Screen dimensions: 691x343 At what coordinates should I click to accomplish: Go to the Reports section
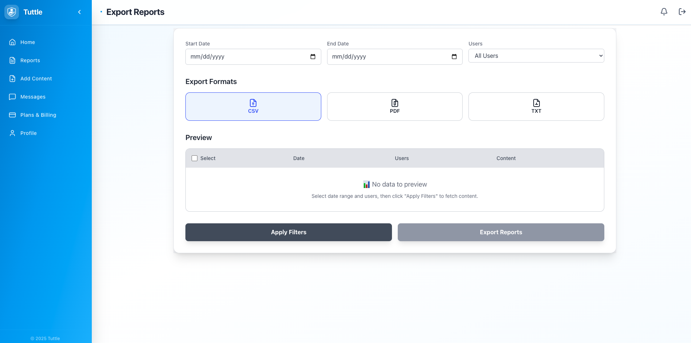30,60
